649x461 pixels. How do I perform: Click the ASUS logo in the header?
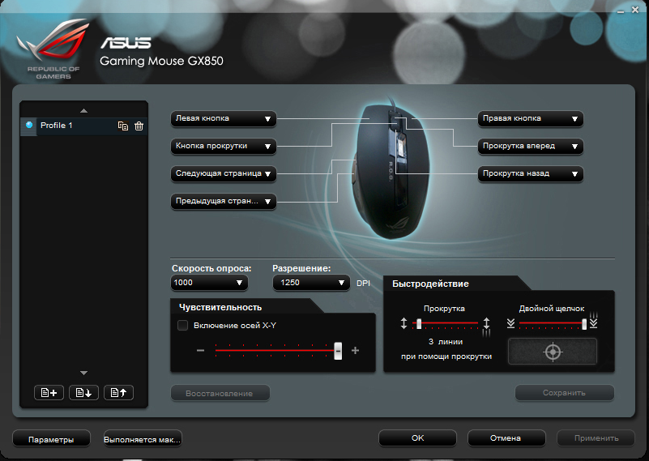126,43
